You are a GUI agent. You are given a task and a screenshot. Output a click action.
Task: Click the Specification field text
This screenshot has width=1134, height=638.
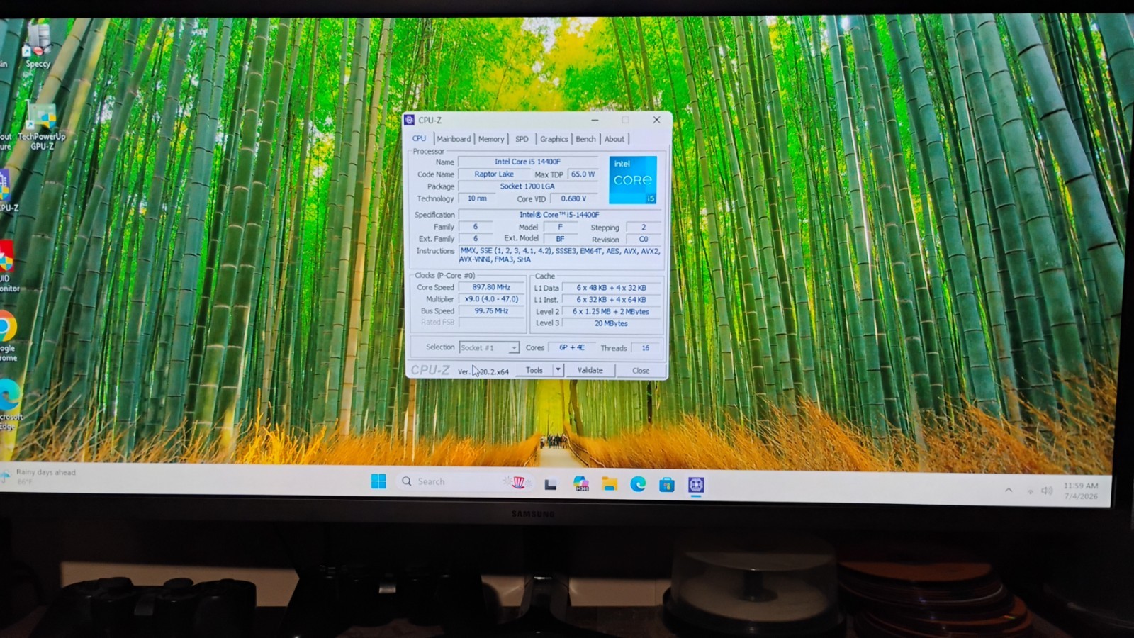tap(559, 214)
